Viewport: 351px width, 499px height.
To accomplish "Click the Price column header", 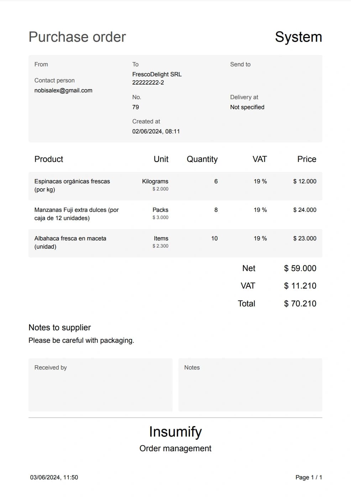I will tap(307, 159).
